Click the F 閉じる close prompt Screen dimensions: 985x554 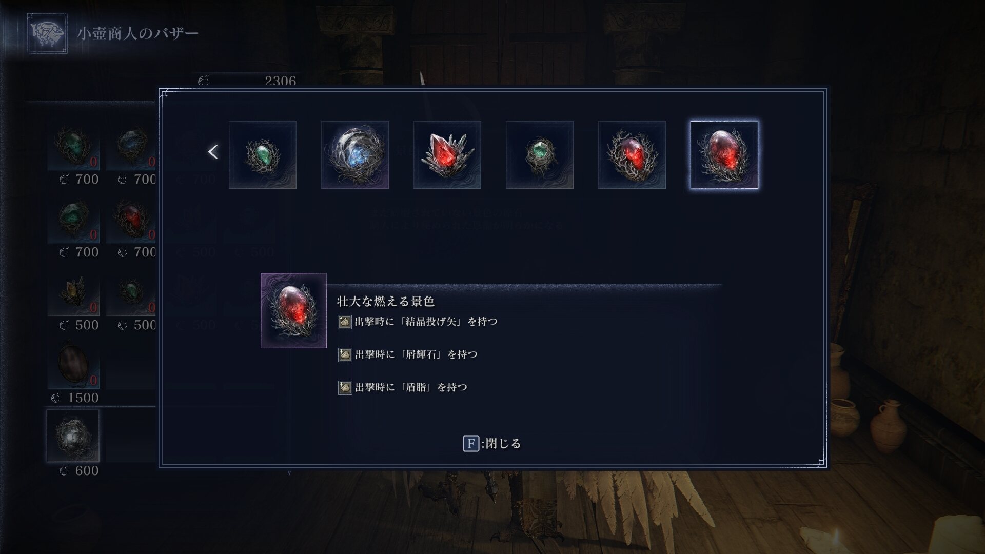[492, 443]
